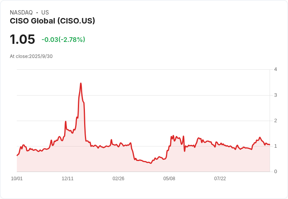Click the 2 price axis label
The width and height of the screenshot is (288, 199).
point(275,121)
